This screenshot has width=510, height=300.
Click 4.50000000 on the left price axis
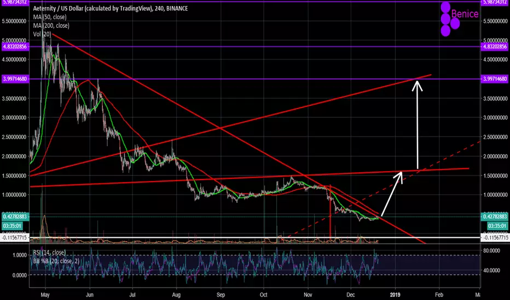coord(14,59)
